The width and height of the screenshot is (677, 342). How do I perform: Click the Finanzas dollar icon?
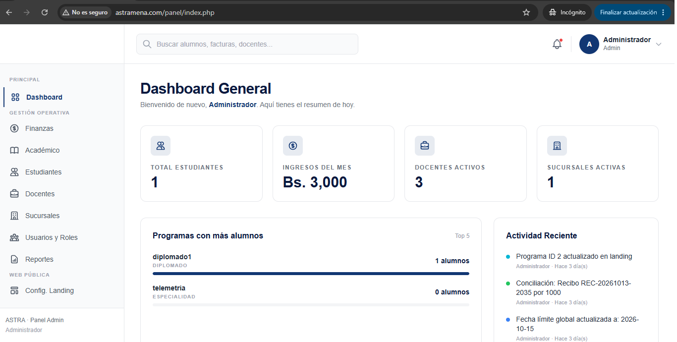click(x=14, y=128)
